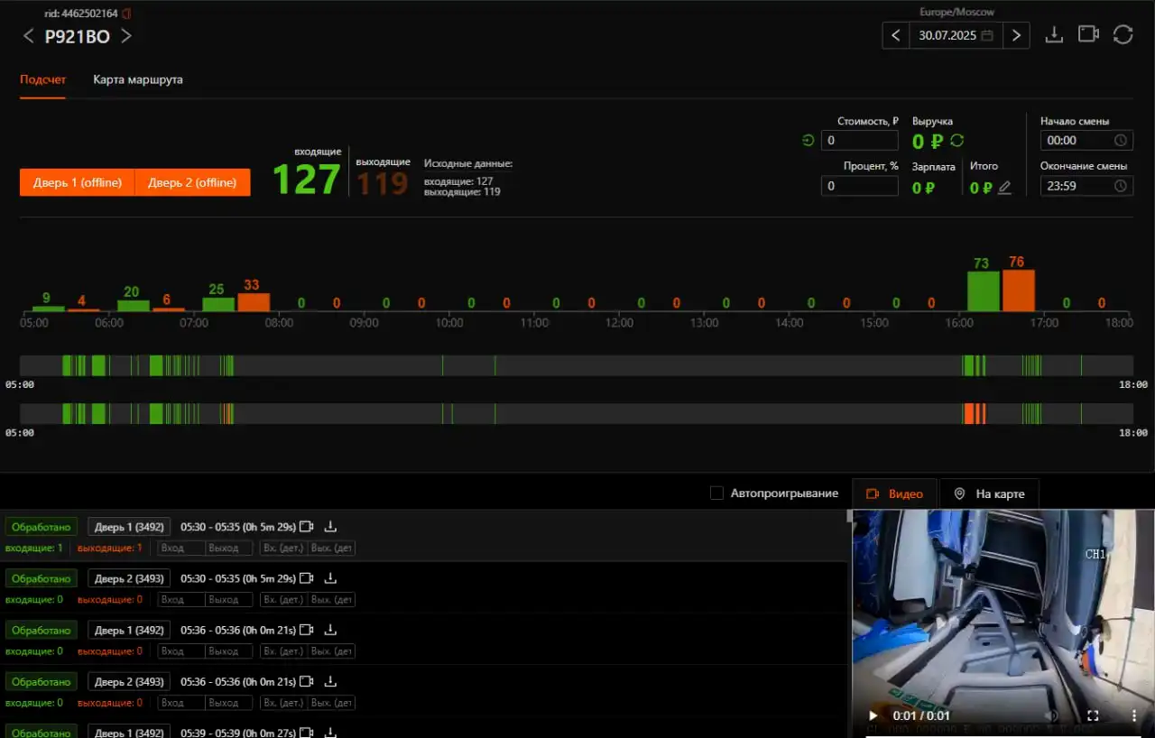The width and height of the screenshot is (1155, 738).
Task: Play video for Дверь 2 05:30 - 05:35
Action: coord(307,578)
